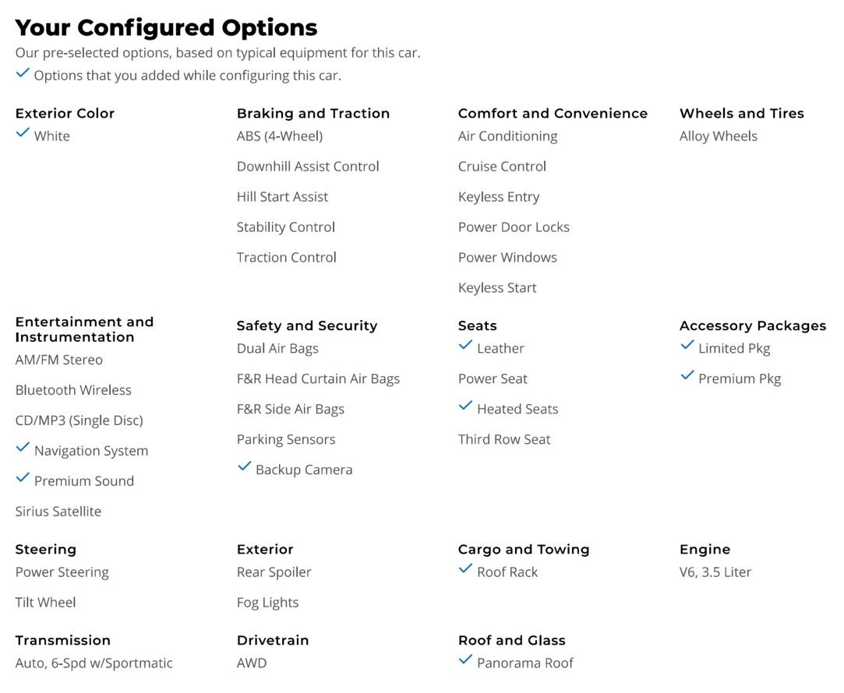
Task: Click the checkmark beside Roof Rack
Action: tap(465, 569)
